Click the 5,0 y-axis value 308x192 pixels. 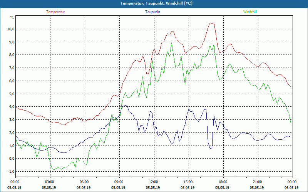click(12, 94)
